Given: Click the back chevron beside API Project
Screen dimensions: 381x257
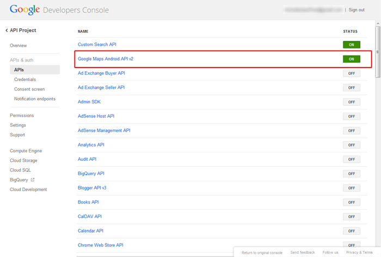Looking at the screenshot, I should 7,30.
